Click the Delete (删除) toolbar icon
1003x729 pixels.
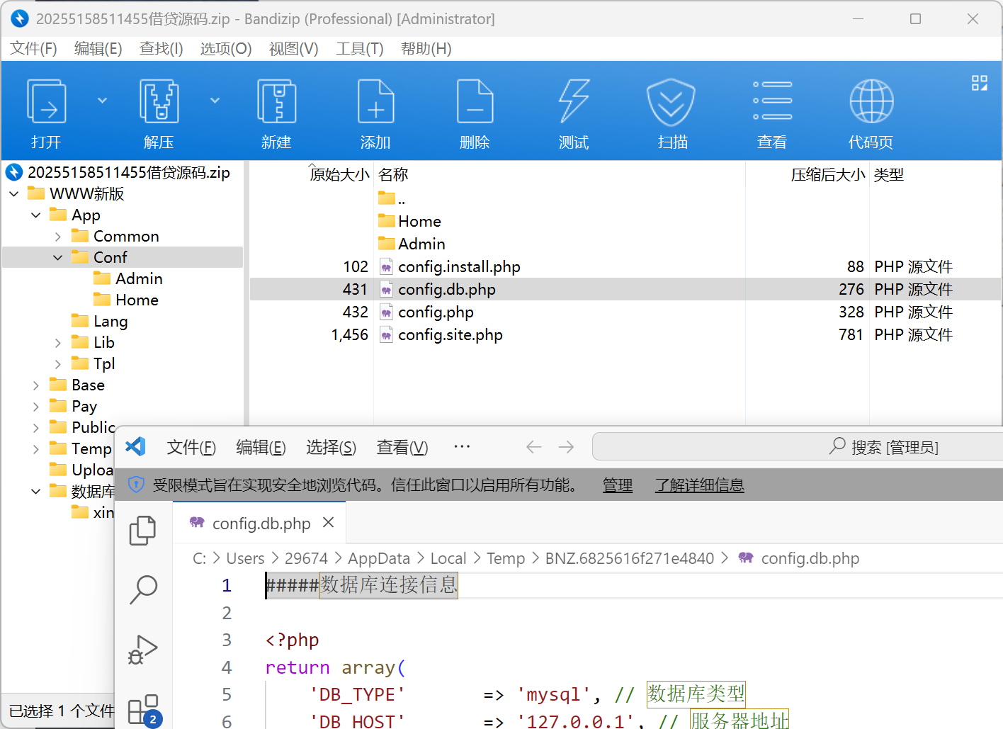(x=475, y=101)
